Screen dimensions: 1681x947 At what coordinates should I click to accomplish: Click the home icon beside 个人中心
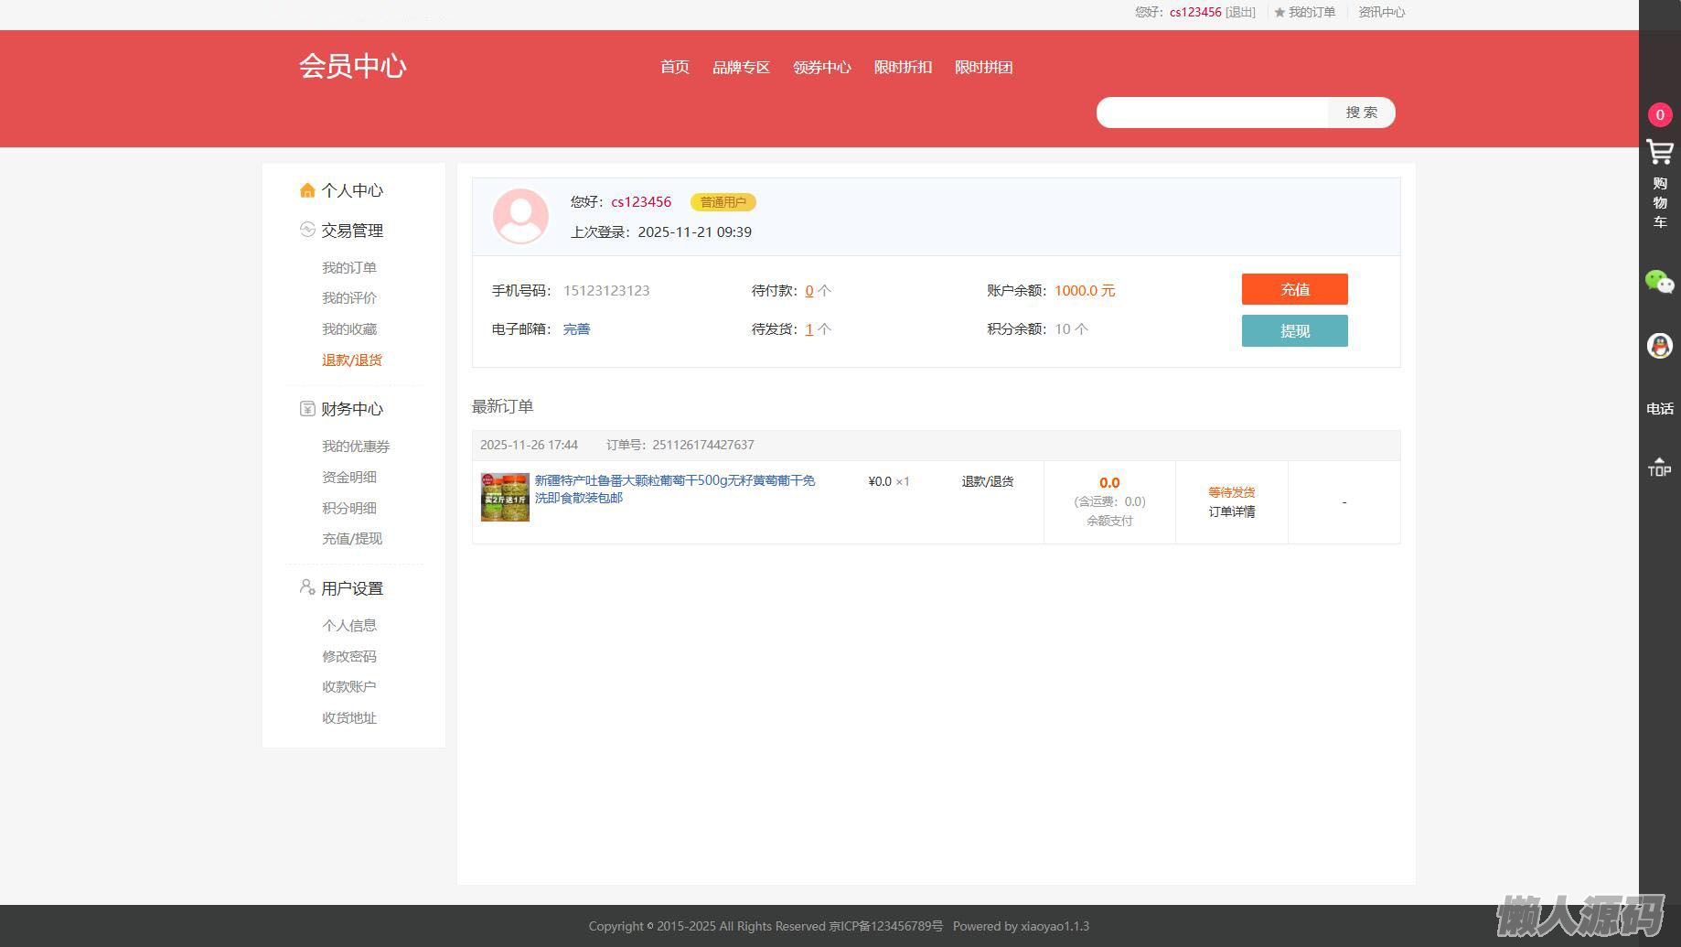(307, 190)
